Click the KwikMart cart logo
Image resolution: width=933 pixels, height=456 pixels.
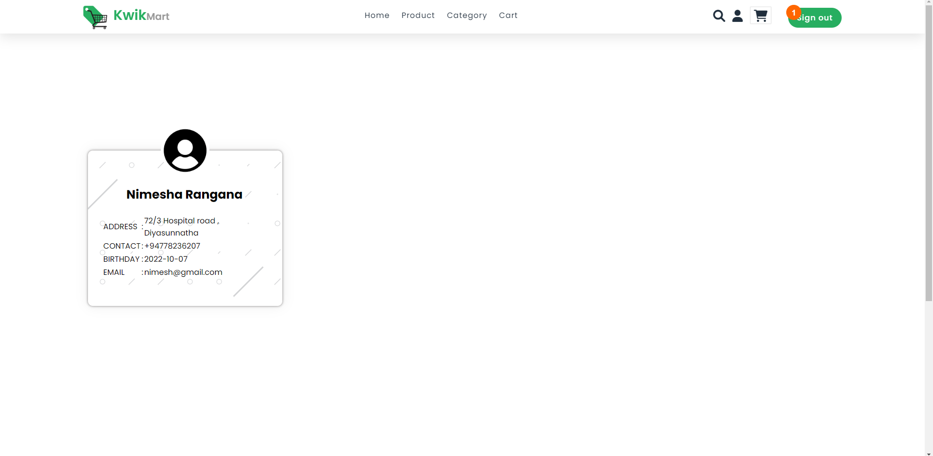point(95,17)
